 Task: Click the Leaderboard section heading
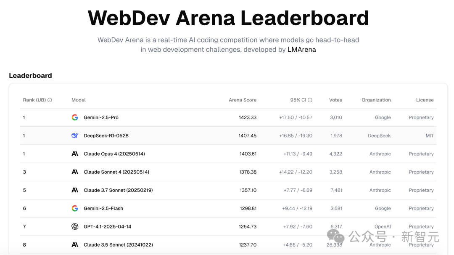tap(30, 76)
